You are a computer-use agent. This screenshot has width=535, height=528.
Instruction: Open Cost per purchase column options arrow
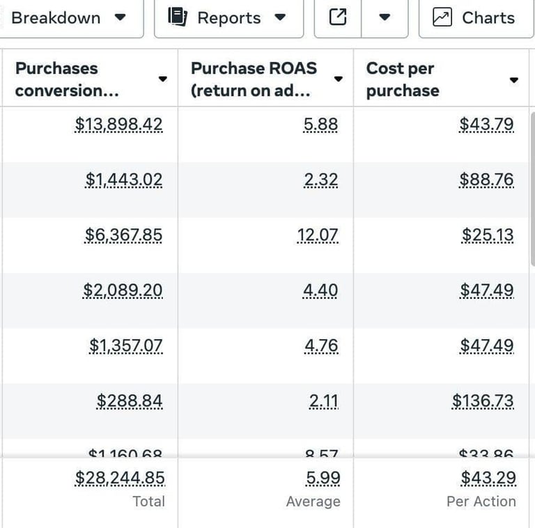(x=514, y=79)
